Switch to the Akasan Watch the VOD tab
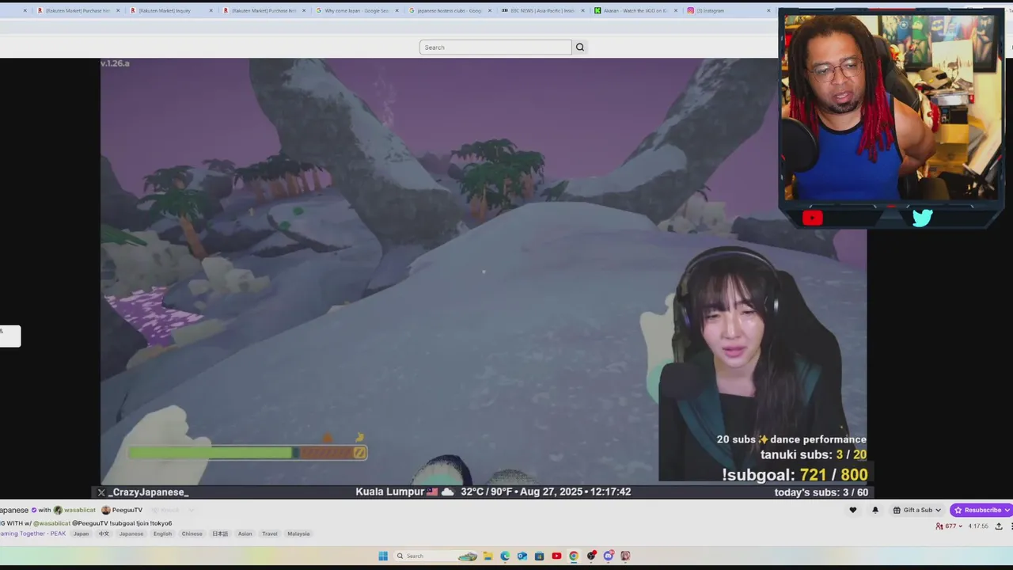1013x570 pixels. click(635, 10)
